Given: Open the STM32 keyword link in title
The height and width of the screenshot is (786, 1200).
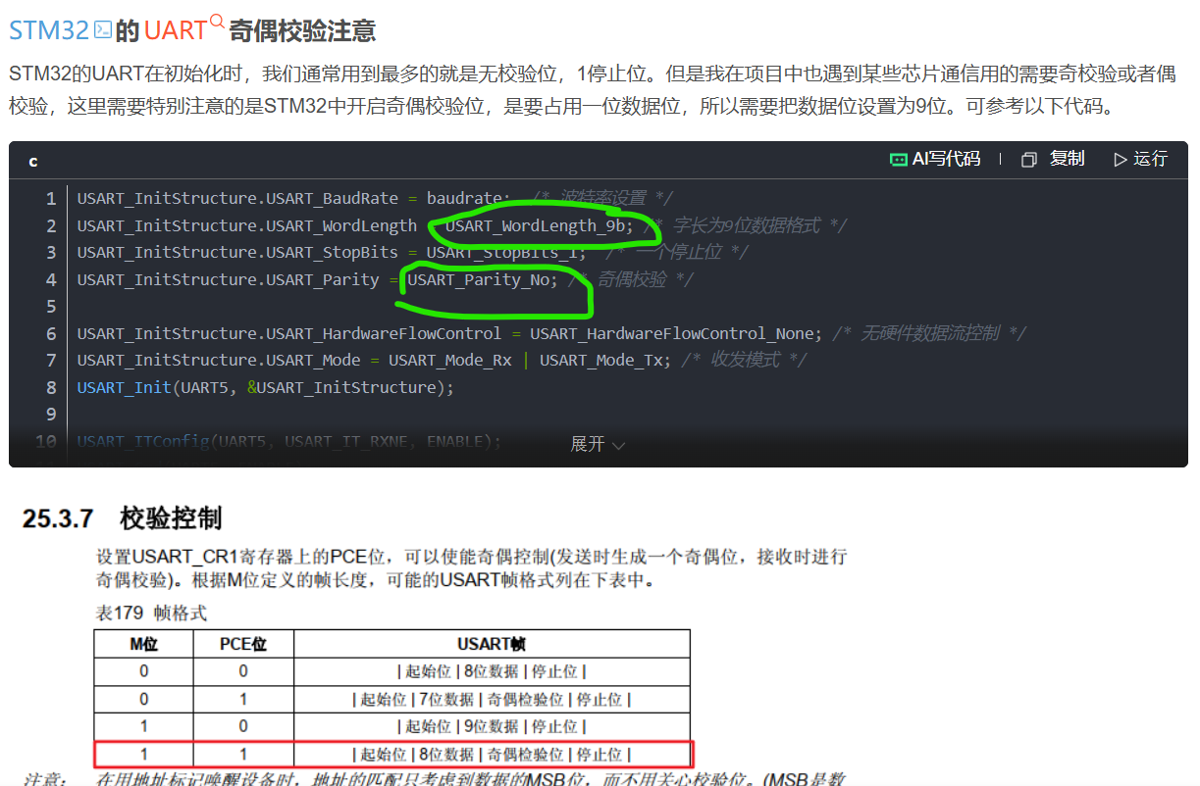Looking at the screenshot, I should click(x=49, y=30).
